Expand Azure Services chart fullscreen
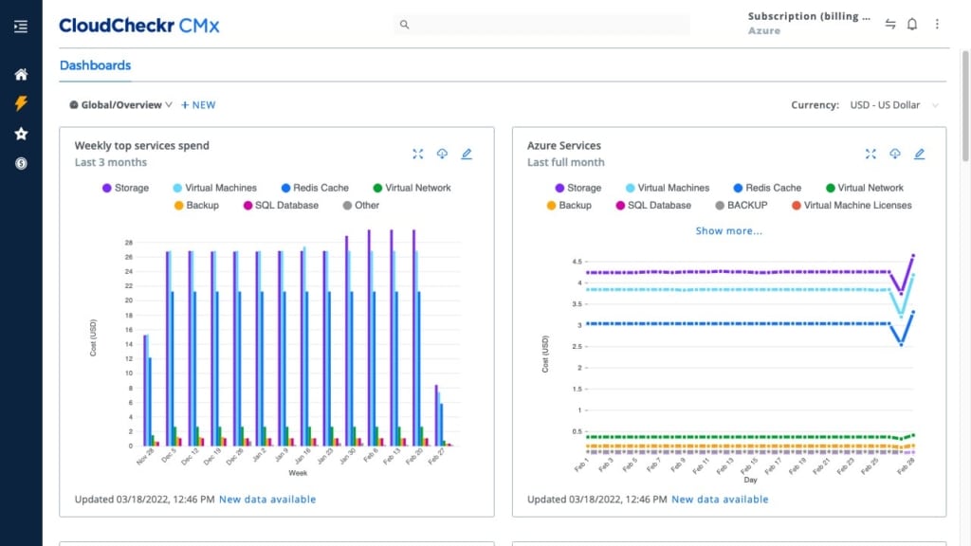The image size is (971, 546). click(870, 154)
